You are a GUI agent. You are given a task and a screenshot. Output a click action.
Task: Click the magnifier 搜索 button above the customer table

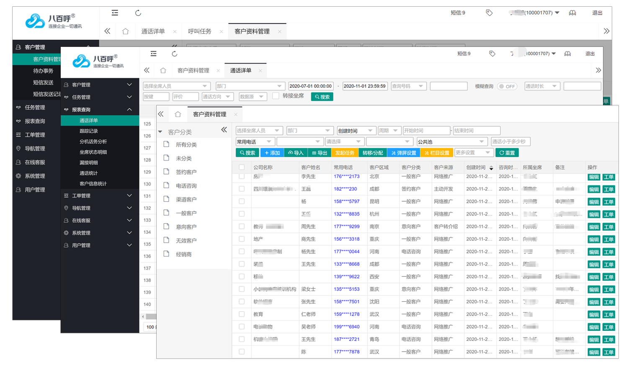pyautogui.click(x=247, y=153)
